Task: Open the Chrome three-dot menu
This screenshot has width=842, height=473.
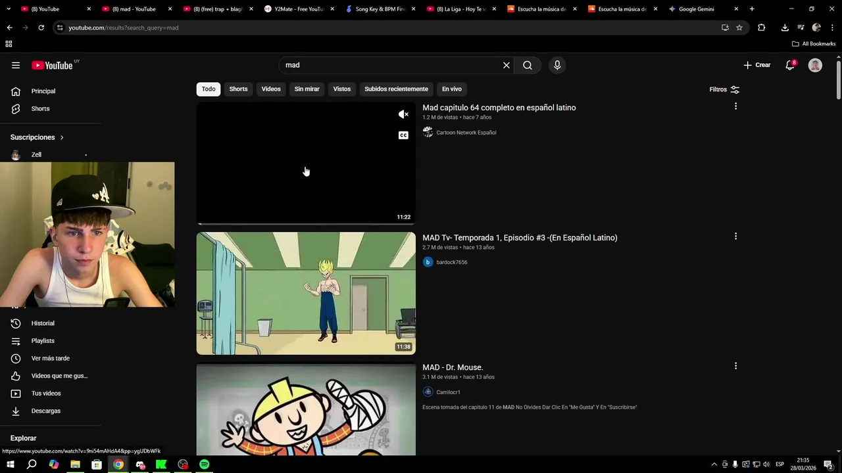Action: pyautogui.click(x=832, y=28)
